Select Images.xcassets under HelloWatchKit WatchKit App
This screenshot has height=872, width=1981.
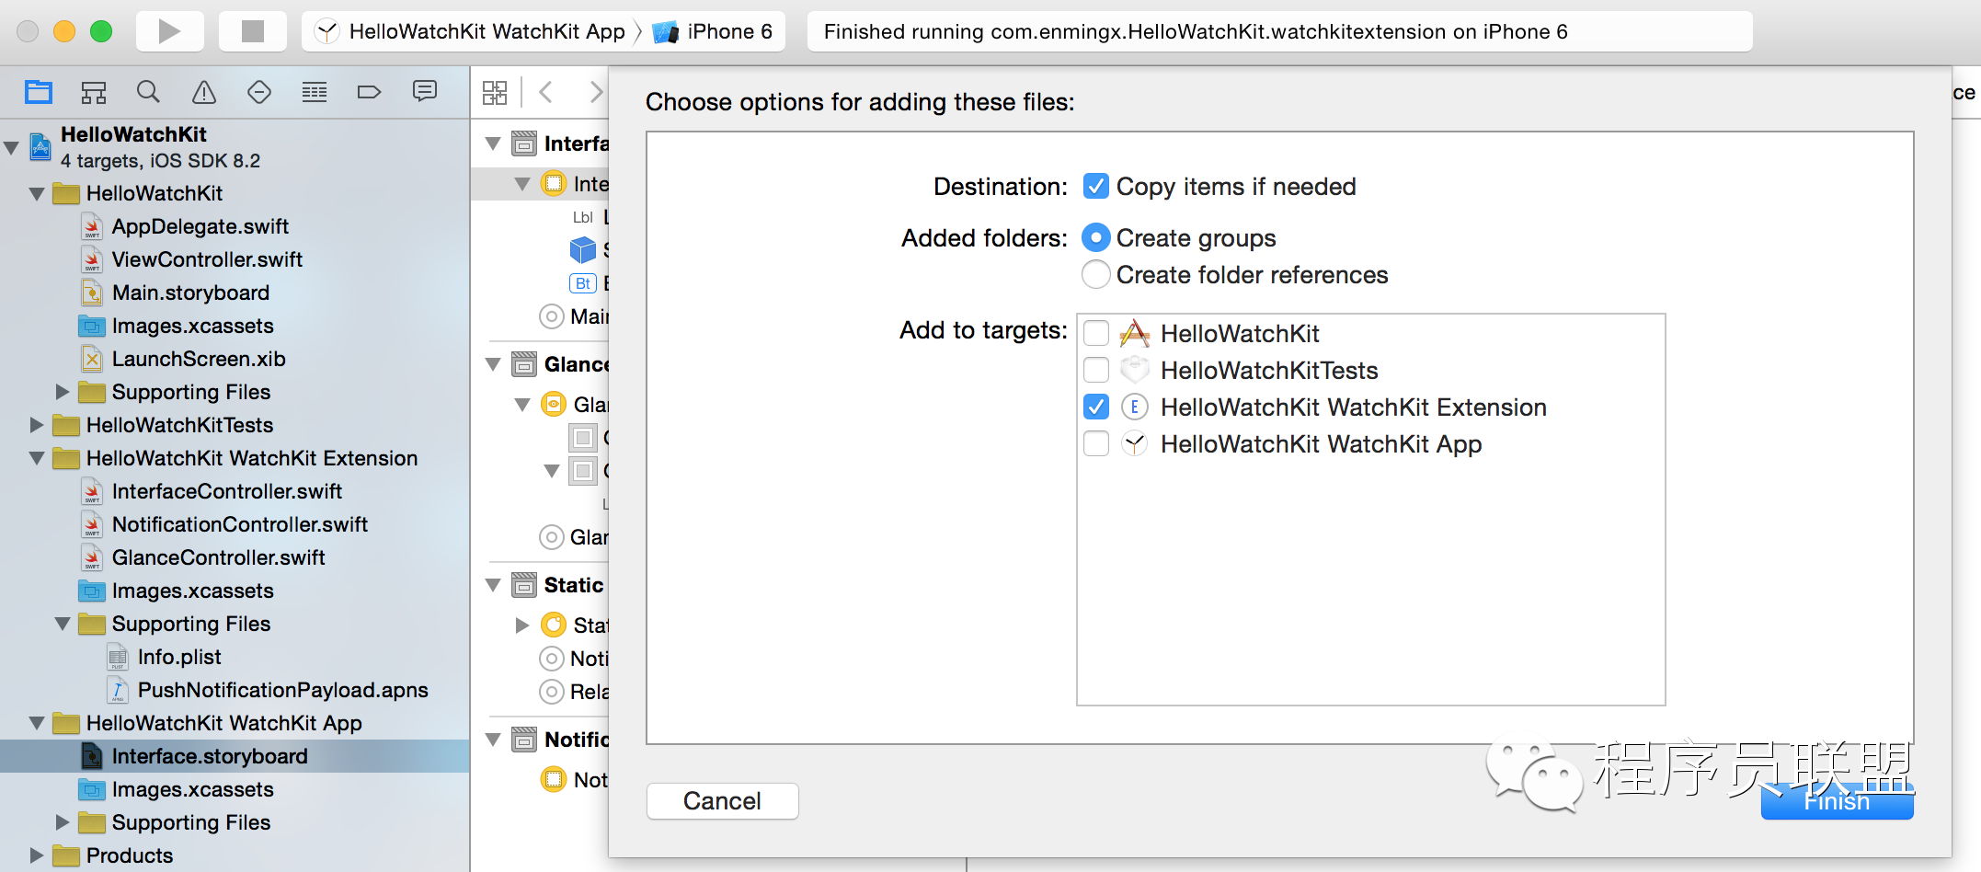pos(192,789)
